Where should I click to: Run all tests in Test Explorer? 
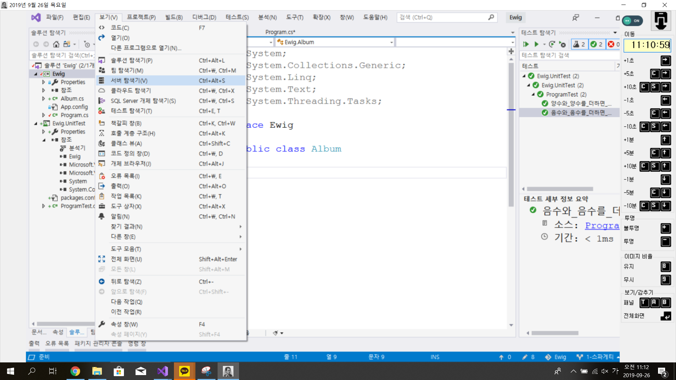tap(526, 44)
